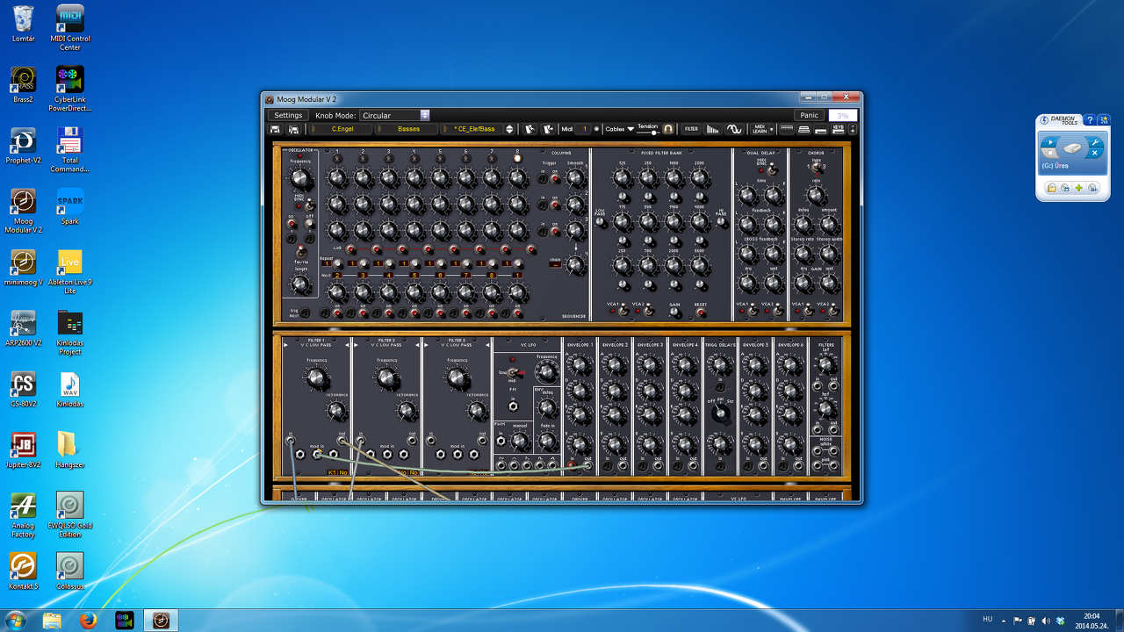The width and height of the screenshot is (1124, 632).
Task: Open Total Commander desktop icon
Action: [x=70, y=149]
